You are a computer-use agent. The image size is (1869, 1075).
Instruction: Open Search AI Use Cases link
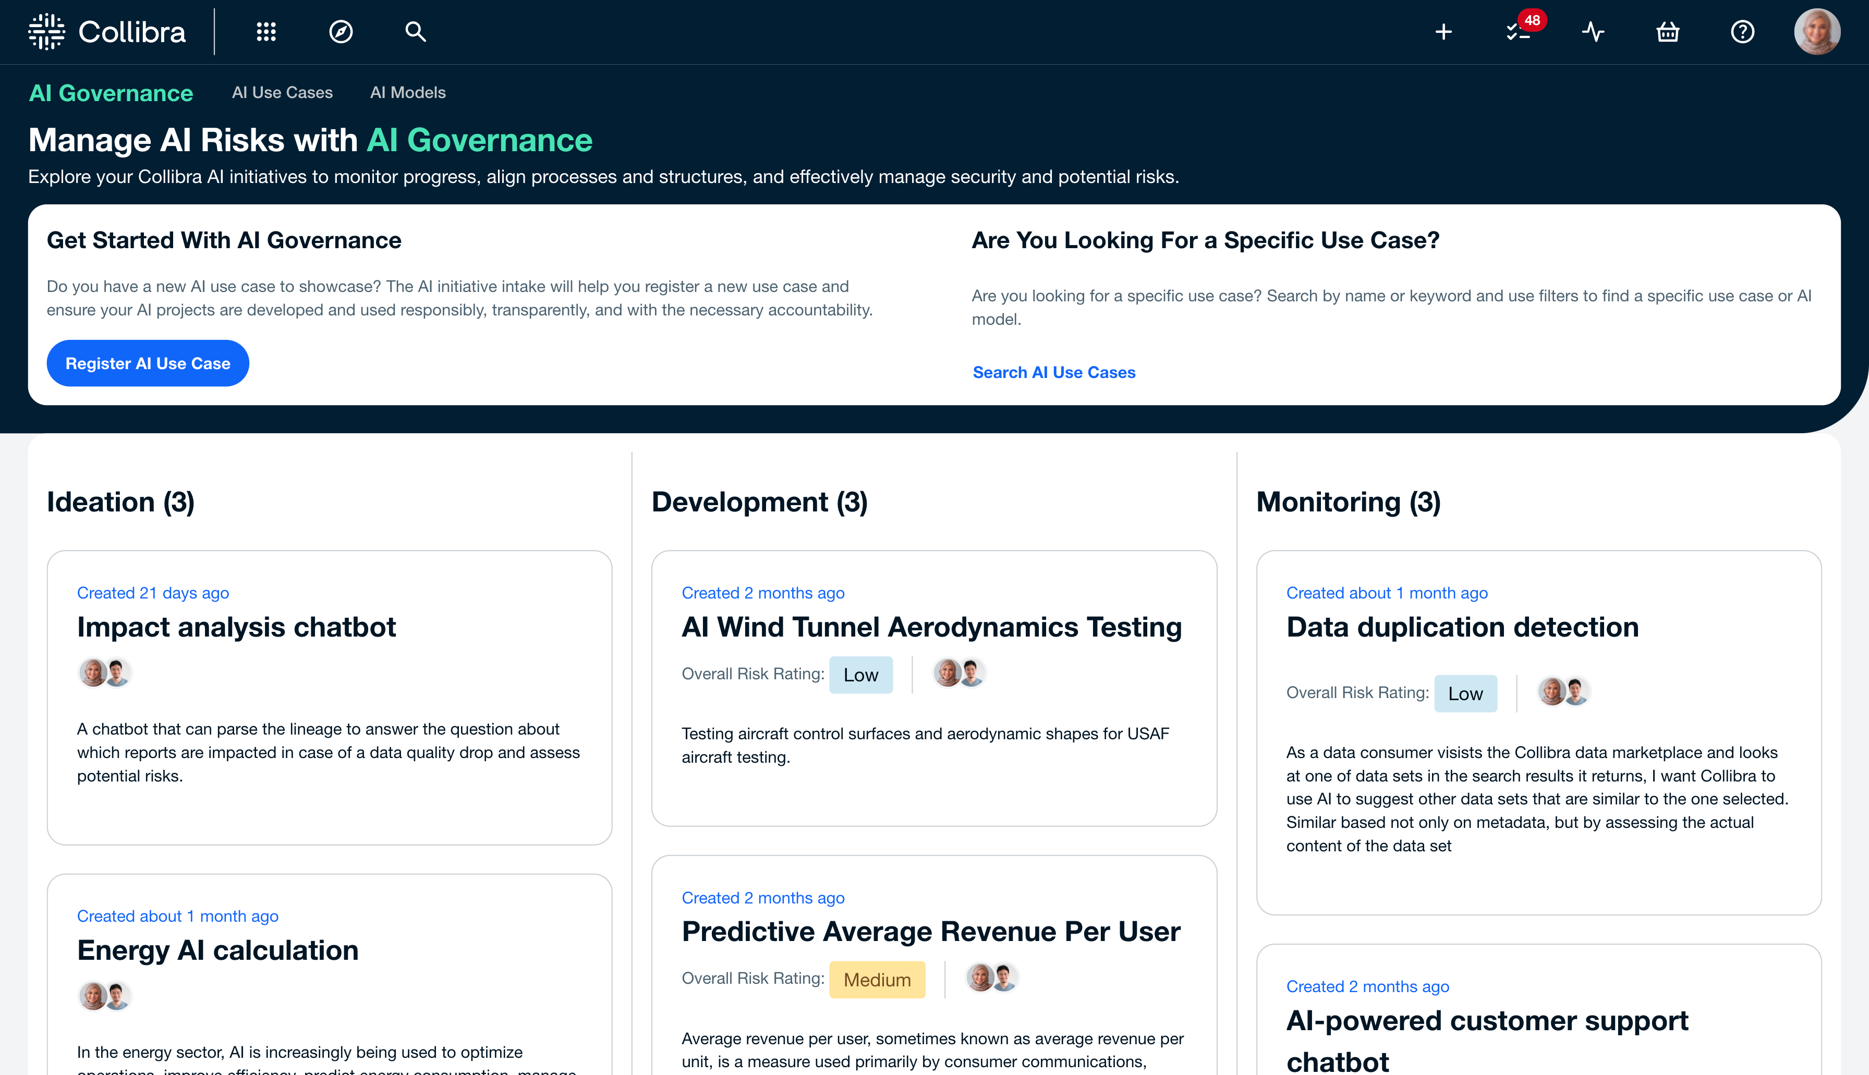[x=1054, y=372]
